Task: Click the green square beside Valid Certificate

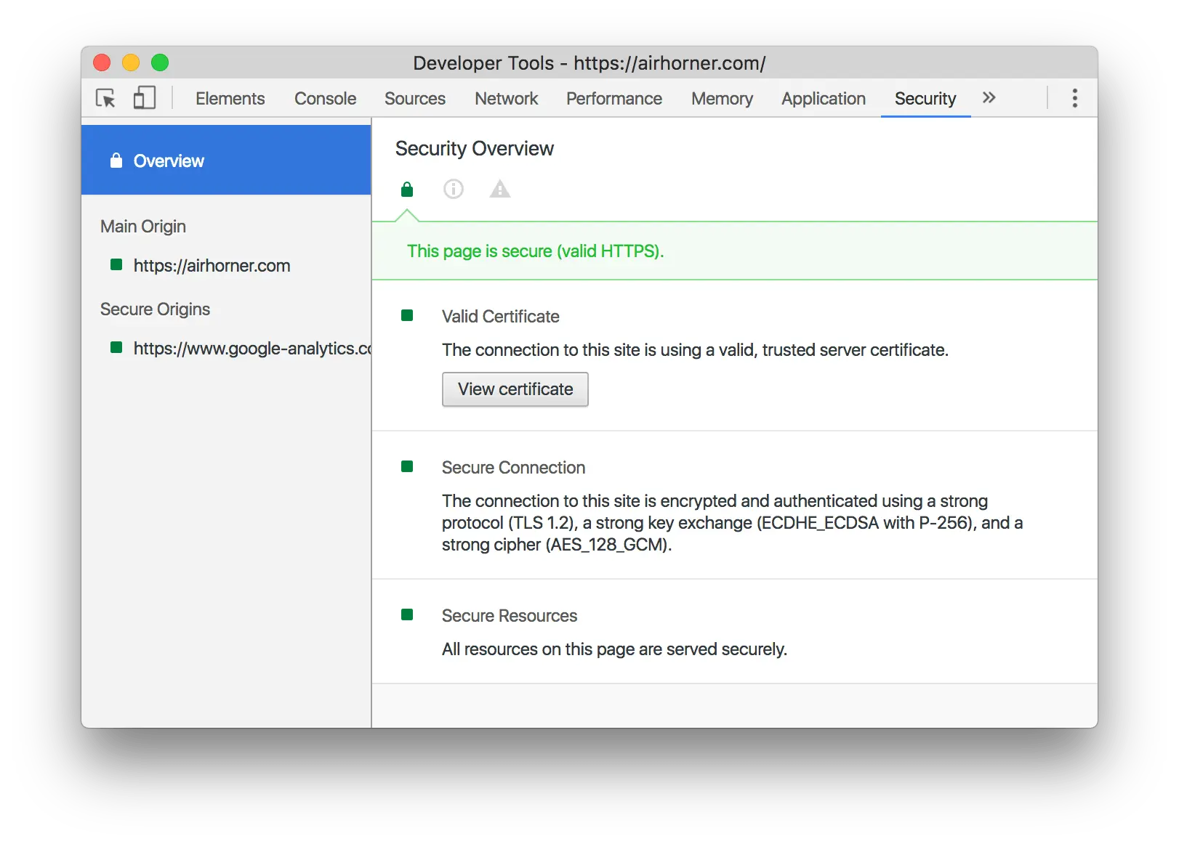Action: (407, 316)
